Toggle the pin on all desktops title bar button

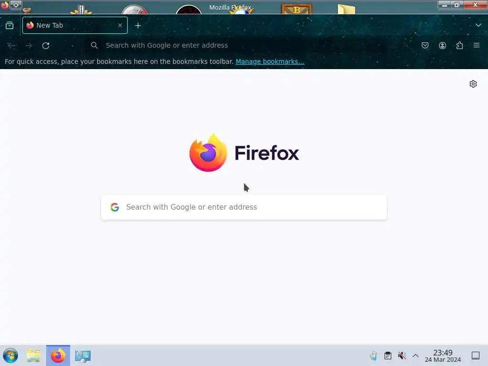(16, 5)
